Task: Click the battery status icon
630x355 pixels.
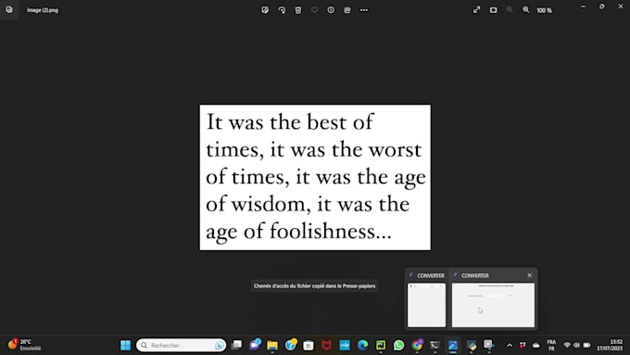Action: pos(586,345)
